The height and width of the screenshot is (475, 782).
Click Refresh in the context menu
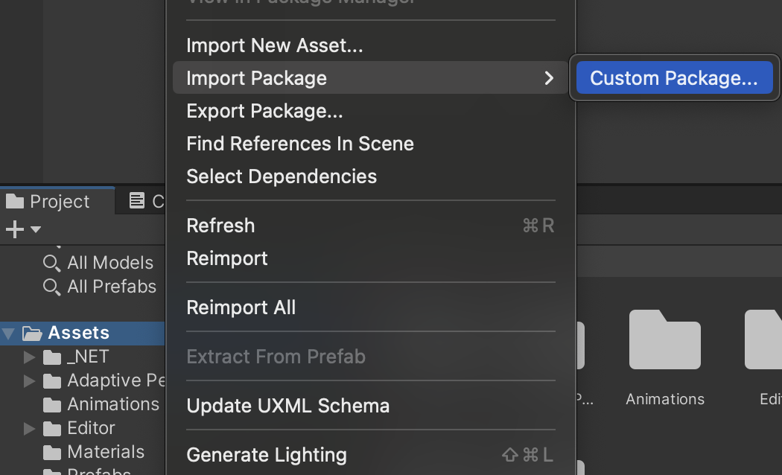tap(220, 226)
